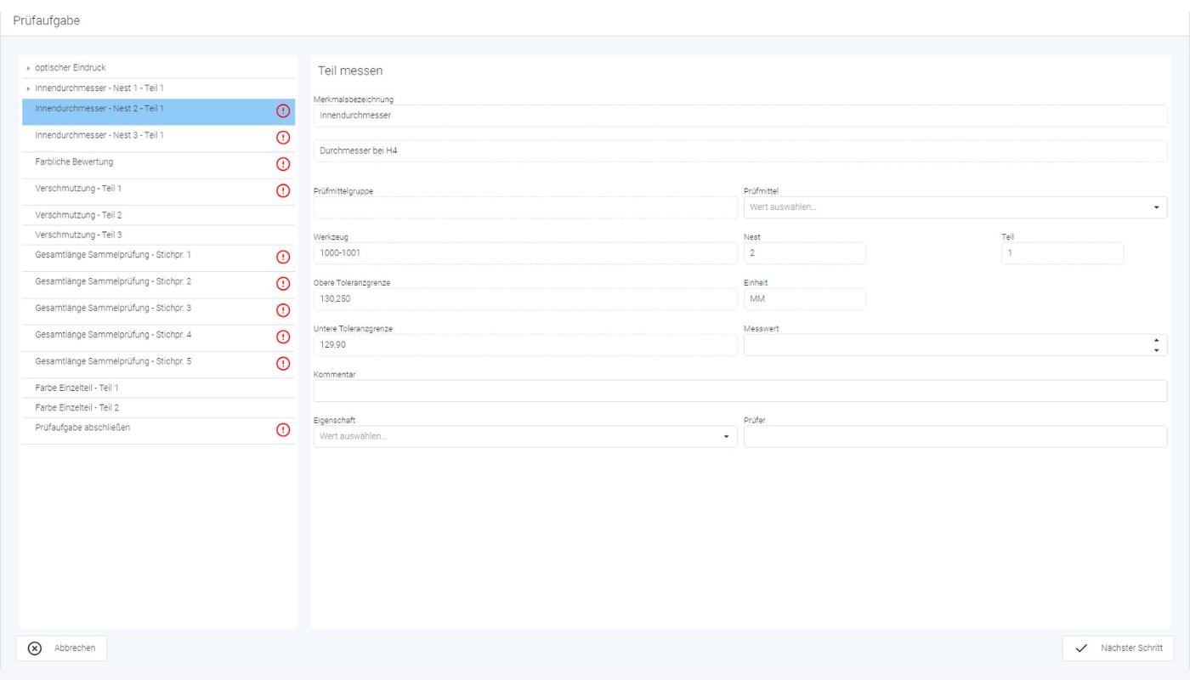
Task: Click warning icon for Innendurchmesser Nest 3
Action: point(284,138)
